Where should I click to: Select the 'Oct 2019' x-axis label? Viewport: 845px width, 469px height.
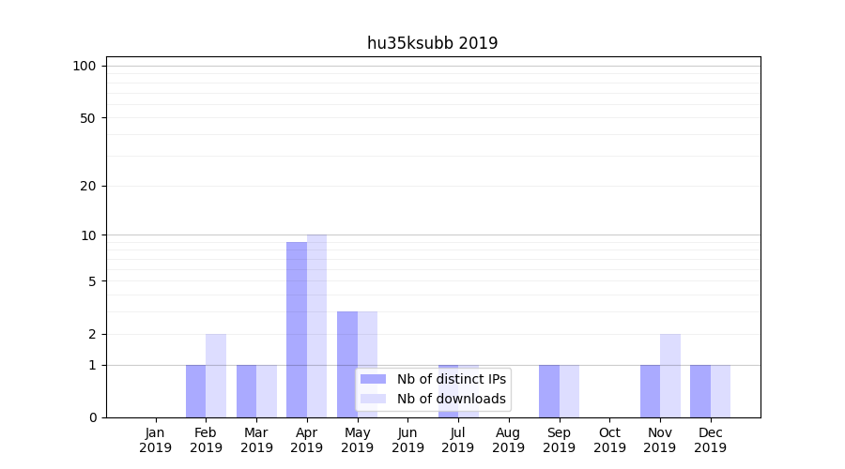coord(609,440)
